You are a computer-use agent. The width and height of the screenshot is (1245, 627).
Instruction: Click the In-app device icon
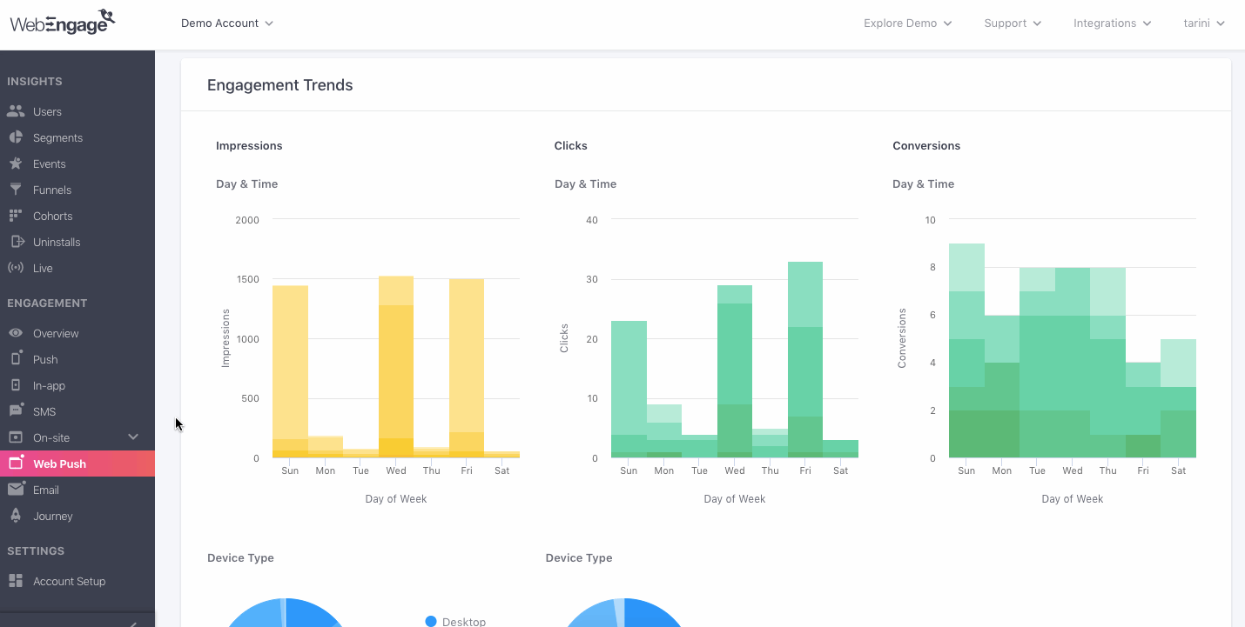(16, 385)
